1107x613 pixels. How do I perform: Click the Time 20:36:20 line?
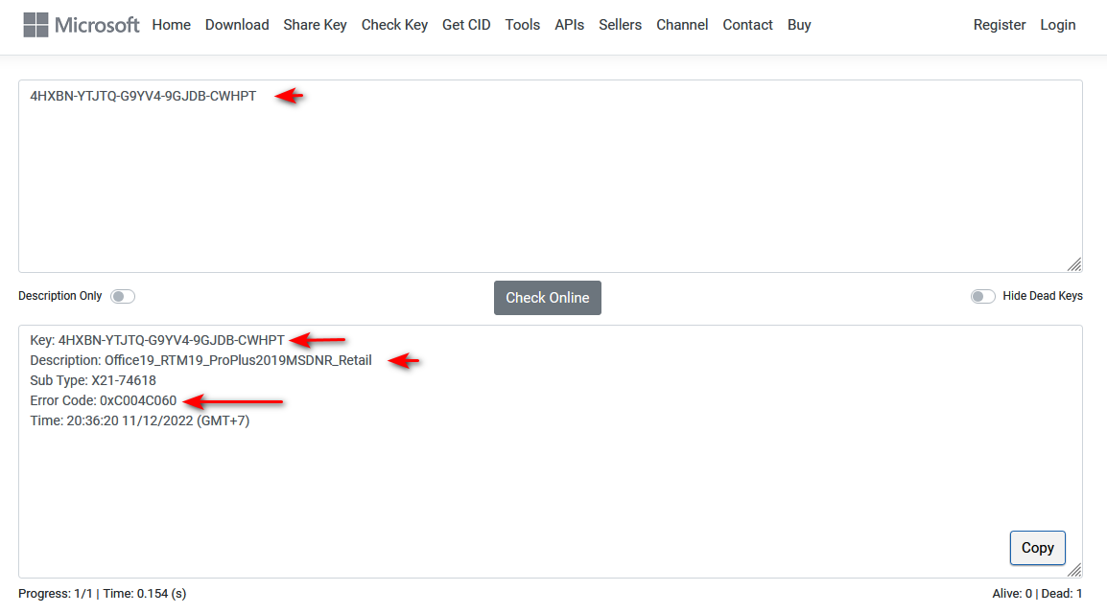click(140, 420)
